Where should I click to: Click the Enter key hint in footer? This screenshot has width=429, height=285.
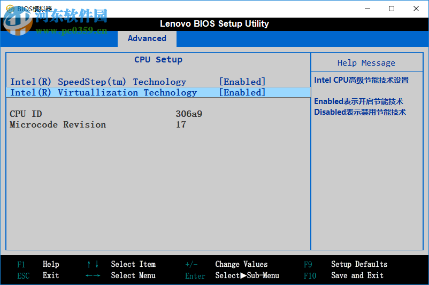(195, 276)
